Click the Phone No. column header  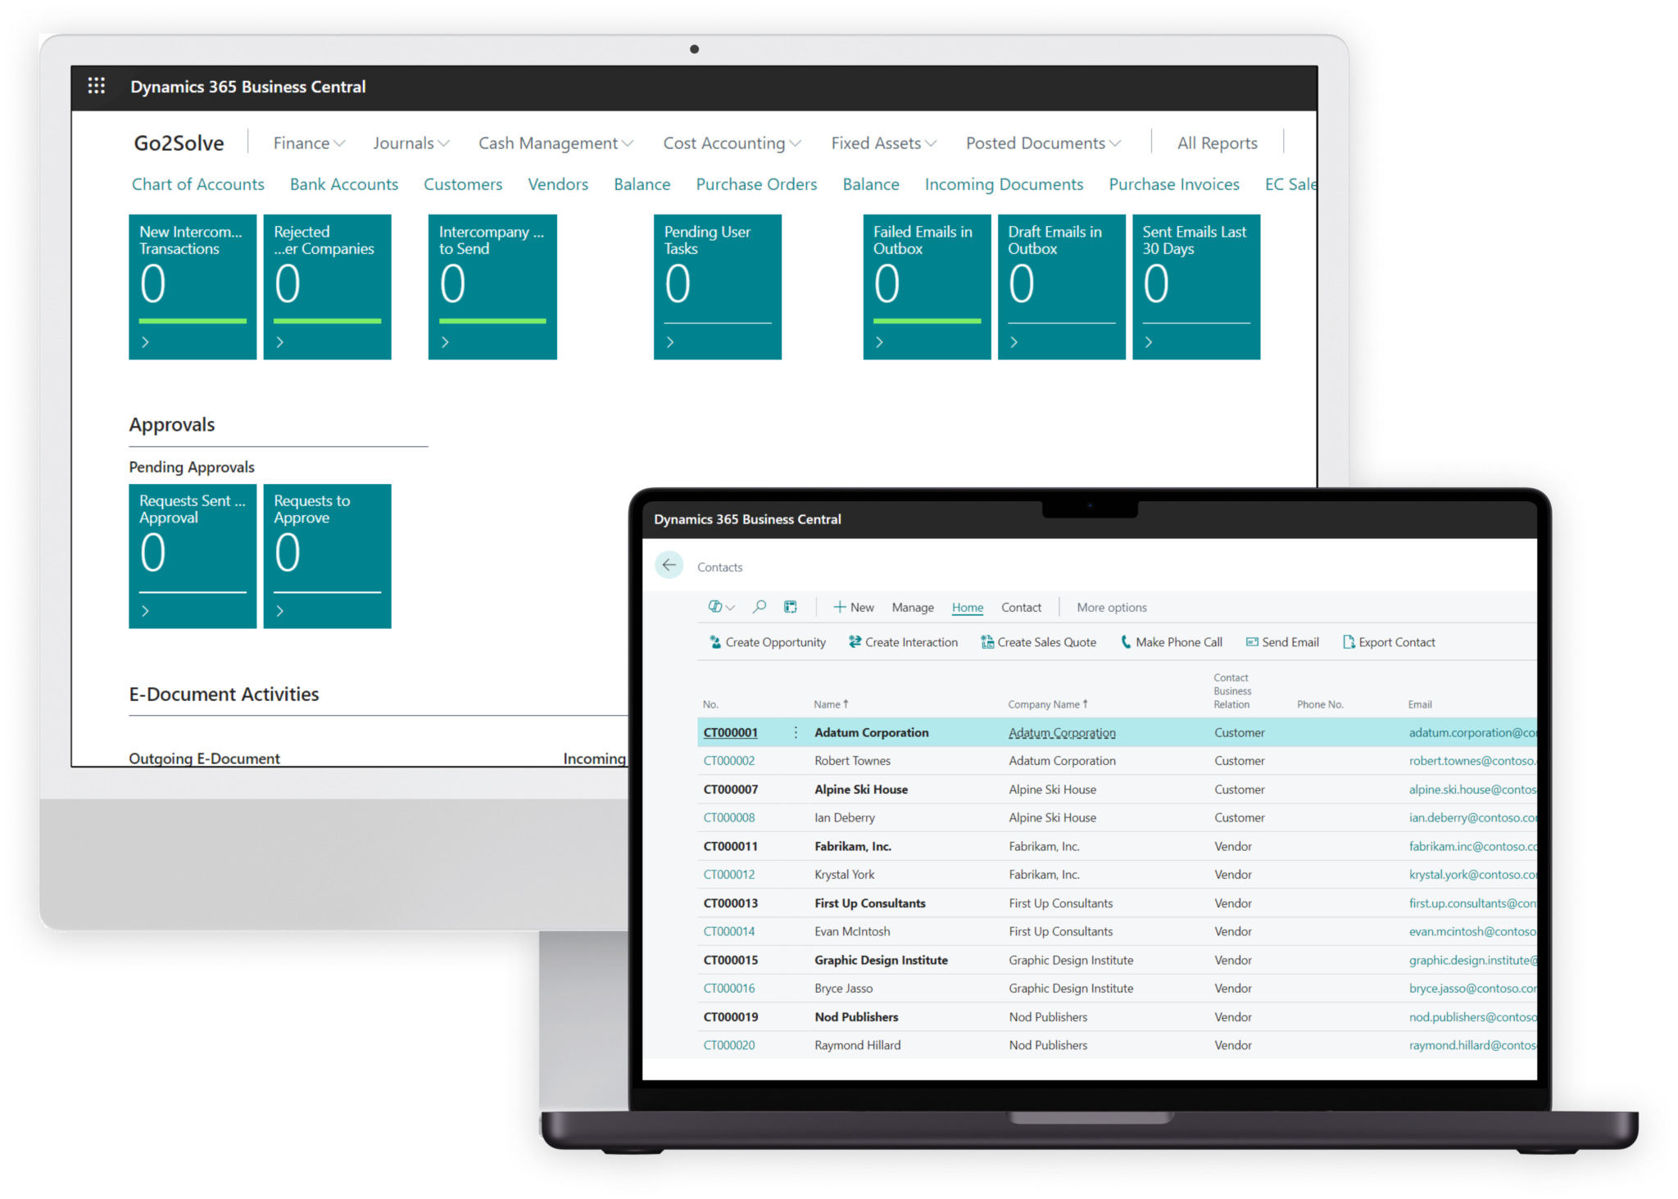(x=1319, y=704)
